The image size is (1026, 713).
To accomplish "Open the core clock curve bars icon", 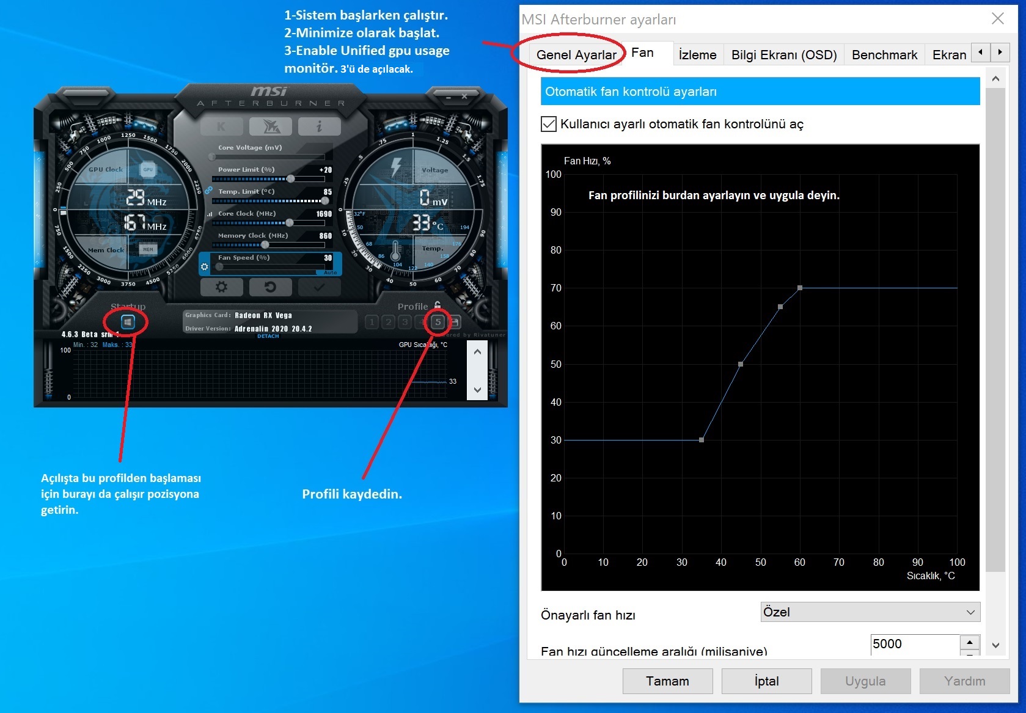I will coord(210,214).
